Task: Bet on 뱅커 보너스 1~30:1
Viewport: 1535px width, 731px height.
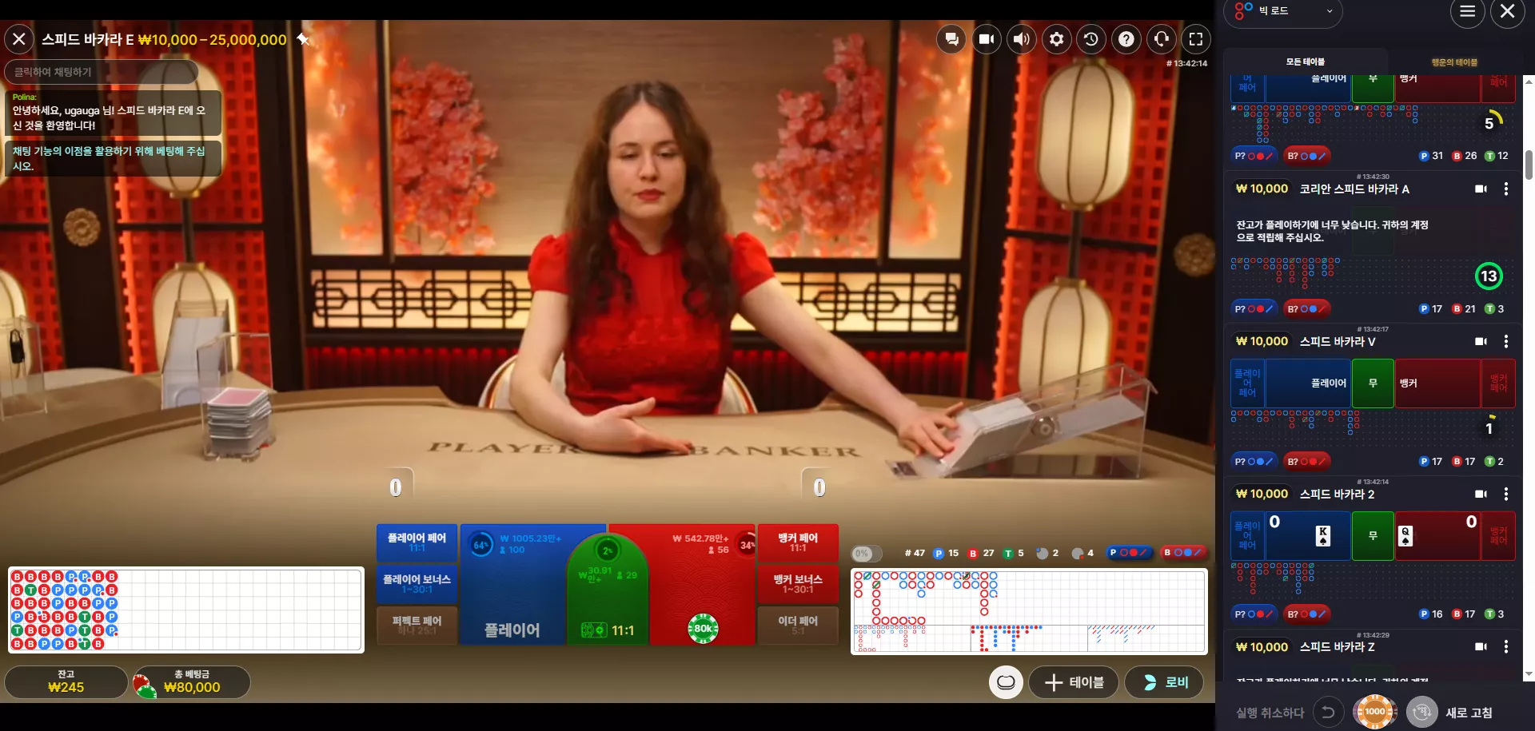Action: 798,584
